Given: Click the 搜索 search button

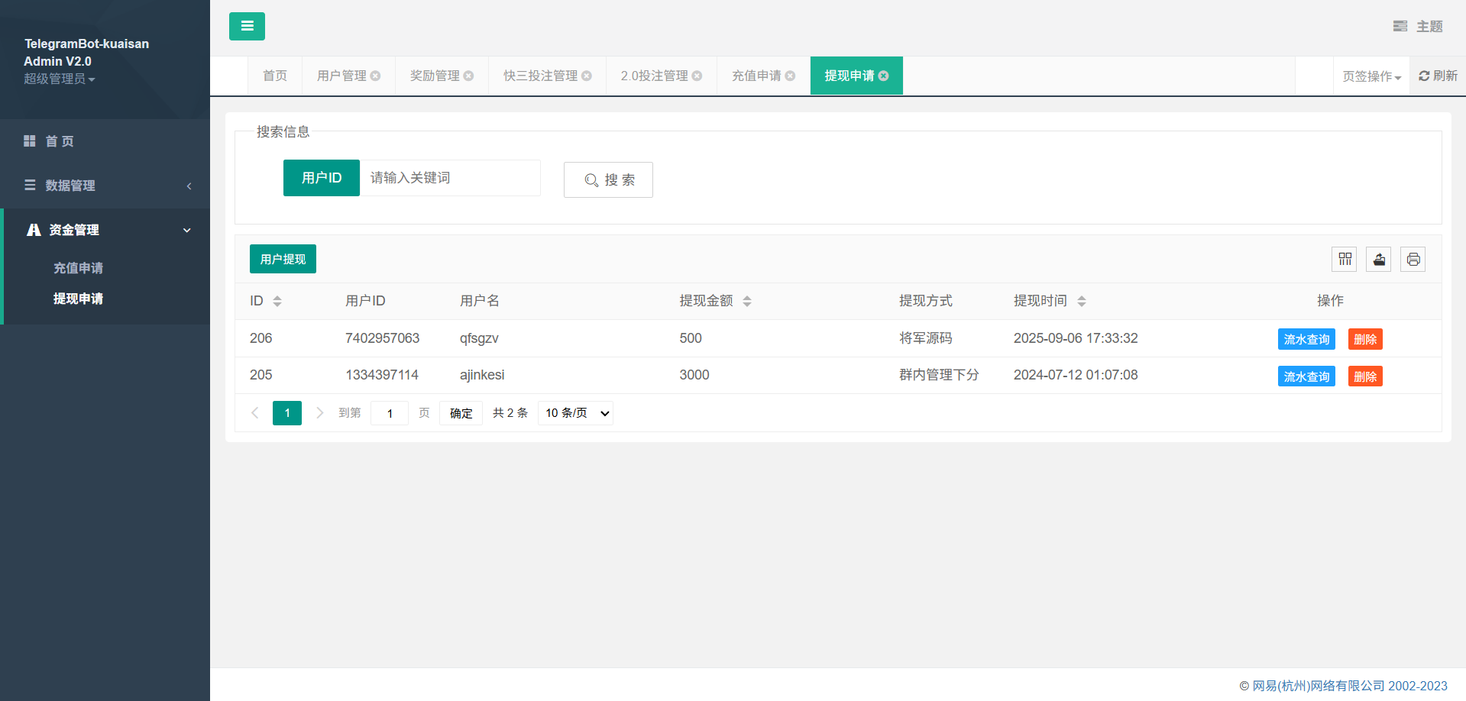Looking at the screenshot, I should coord(608,179).
